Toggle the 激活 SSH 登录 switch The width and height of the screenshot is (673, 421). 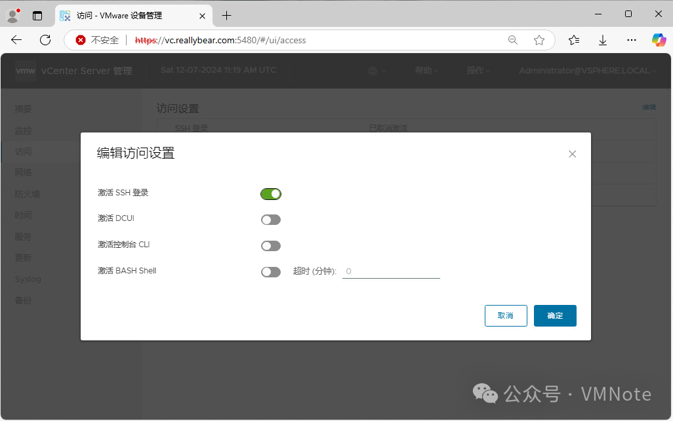point(271,194)
